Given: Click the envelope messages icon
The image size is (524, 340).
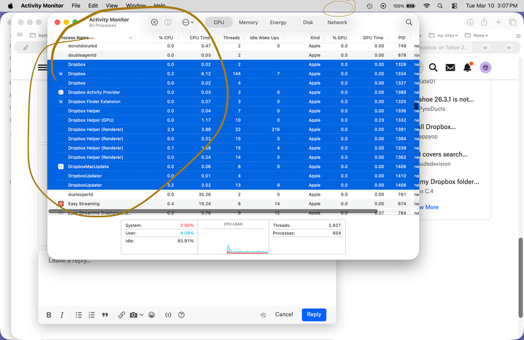Looking at the screenshot, I should click(450, 67).
